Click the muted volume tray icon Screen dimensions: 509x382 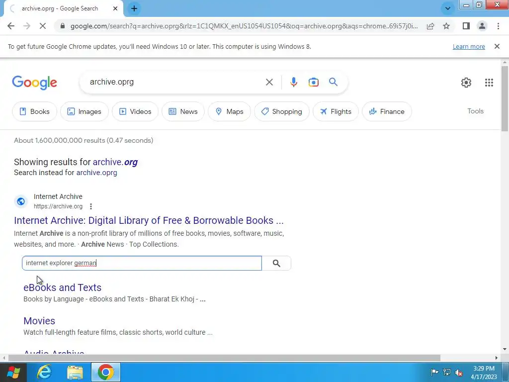click(x=459, y=372)
